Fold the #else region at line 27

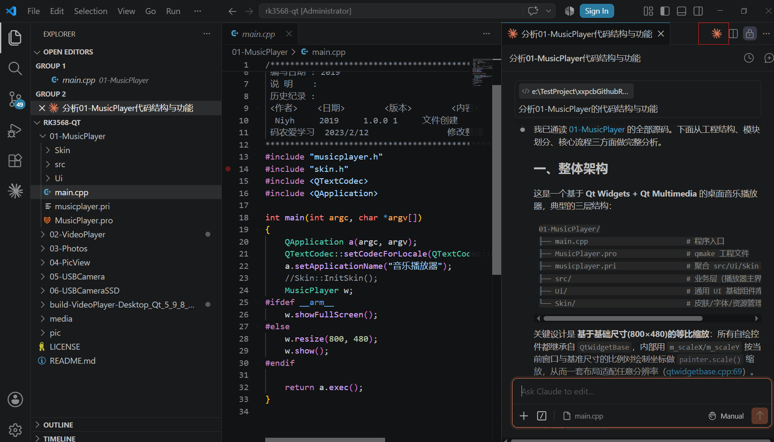coord(258,327)
